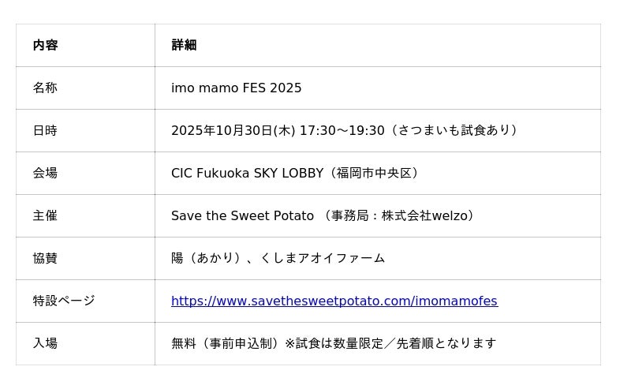The width and height of the screenshot is (631, 389).
Task: Select the 主催 row label
Action: point(45,215)
